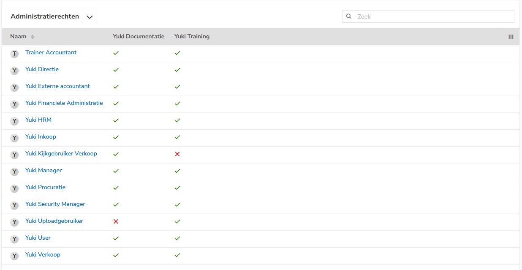The width and height of the screenshot is (522, 270).
Task: Open the Yuki Externe accountant link
Action: 57,86
